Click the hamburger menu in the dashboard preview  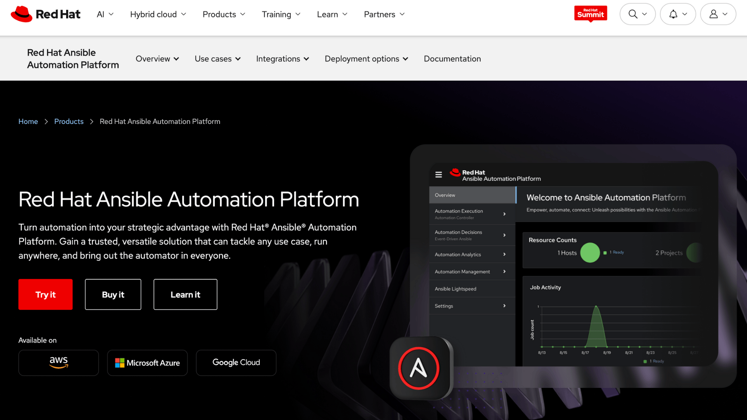point(438,174)
